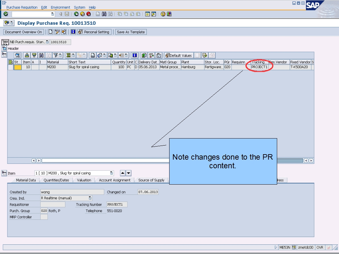The width and height of the screenshot is (339, 254).
Task: Go to next item with down arrow
Action: coord(128,173)
